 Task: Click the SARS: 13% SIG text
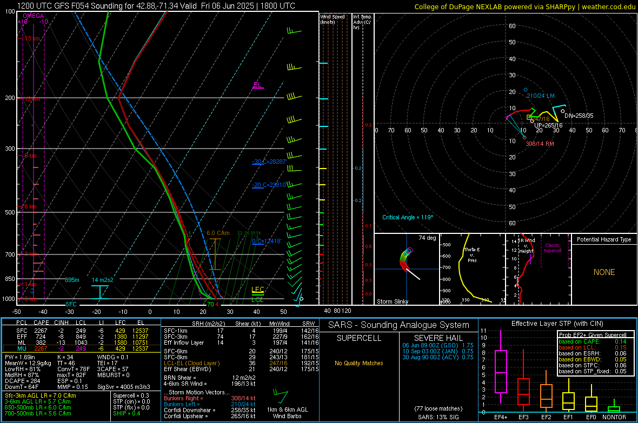point(438,417)
